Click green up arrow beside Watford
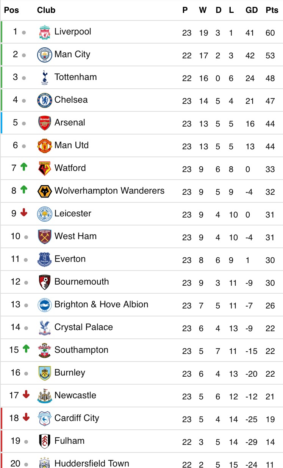Image resolution: width=283 pixels, height=468 pixels. (x=24, y=167)
